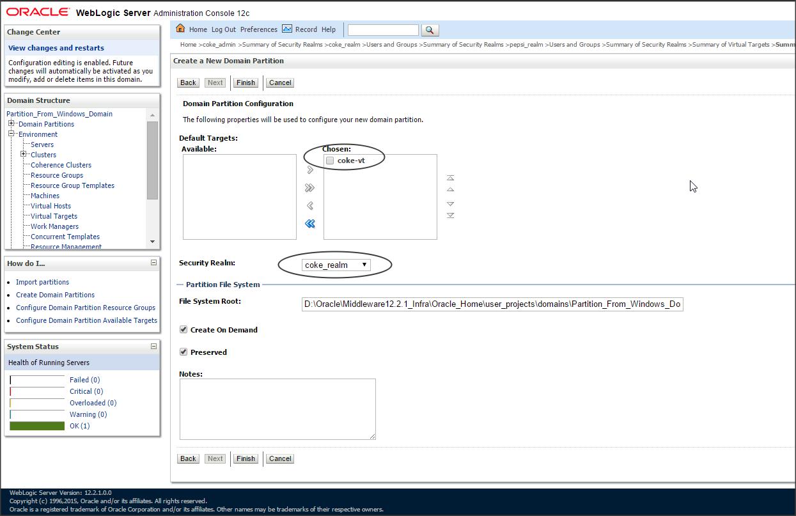796x516 pixels.
Task: Expand the Domain Partitions tree node
Action: pyautogui.click(x=12, y=123)
